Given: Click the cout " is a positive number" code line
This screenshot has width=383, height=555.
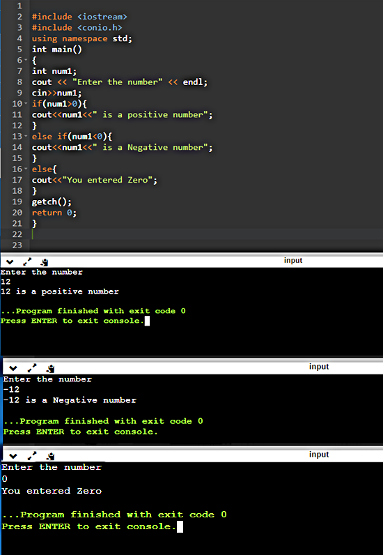Looking at the screenshot, I should point(123,114).
